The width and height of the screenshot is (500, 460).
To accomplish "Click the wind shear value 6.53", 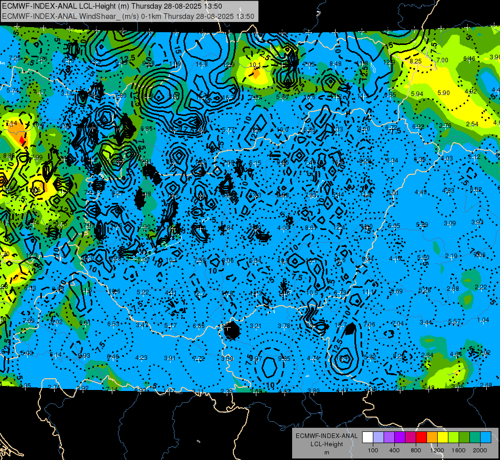I will 113,324.
